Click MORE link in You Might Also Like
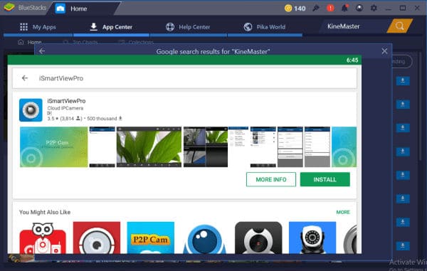Screen dimensions: 427x271 point(343,212)
